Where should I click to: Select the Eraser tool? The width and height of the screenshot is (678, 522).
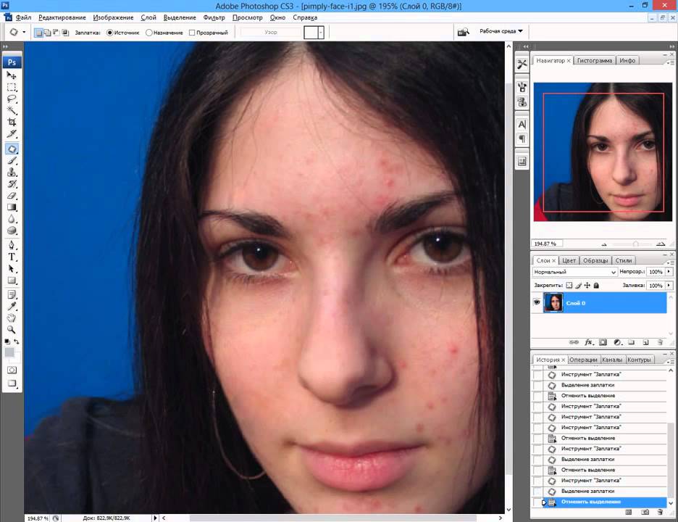click(12, 196)
